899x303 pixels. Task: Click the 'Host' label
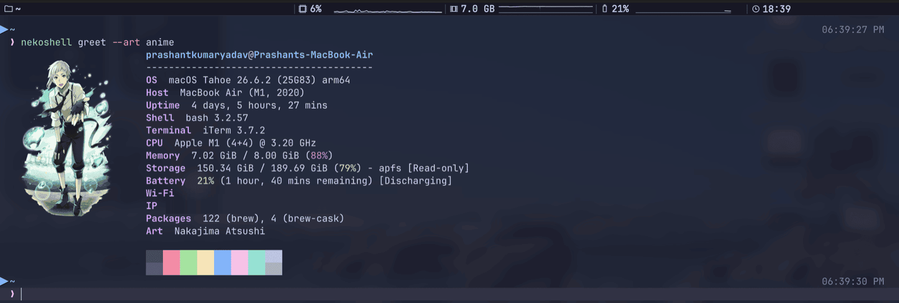157,93
